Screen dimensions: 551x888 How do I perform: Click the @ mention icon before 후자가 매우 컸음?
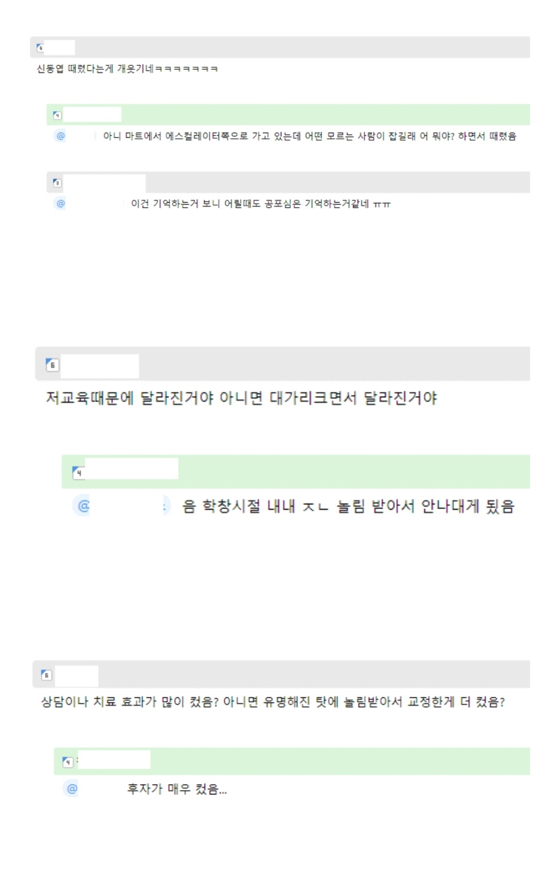point(72,789)
